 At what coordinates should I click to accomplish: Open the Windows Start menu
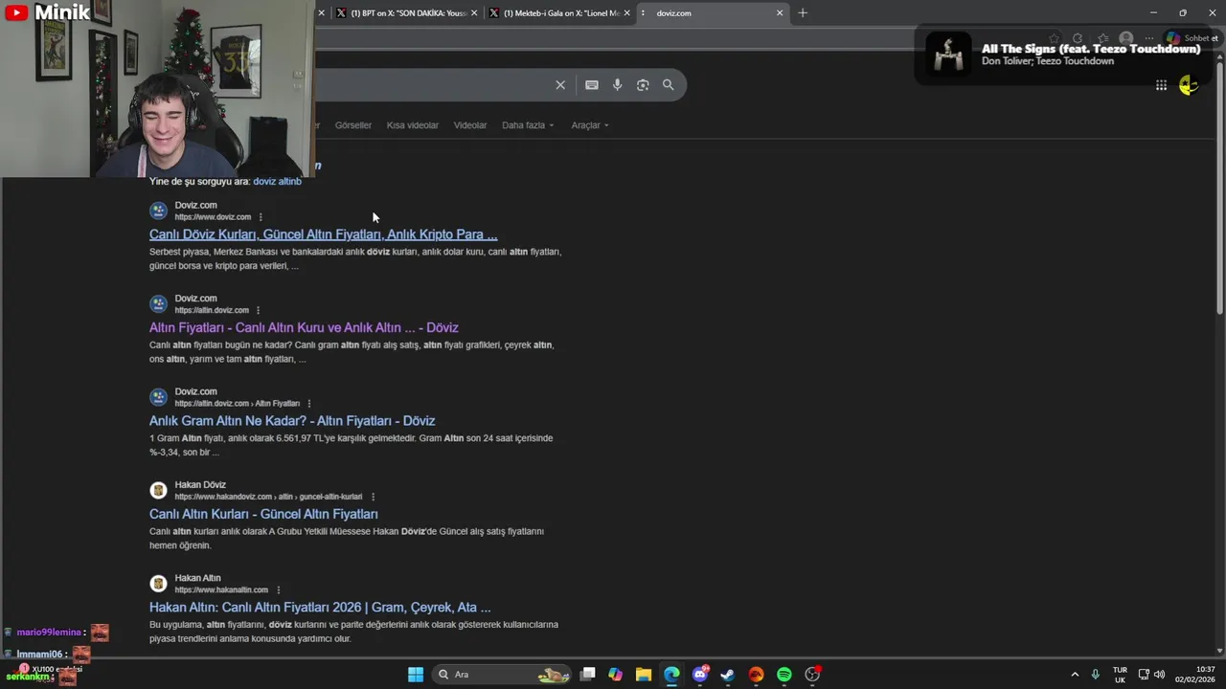[416, 675]
